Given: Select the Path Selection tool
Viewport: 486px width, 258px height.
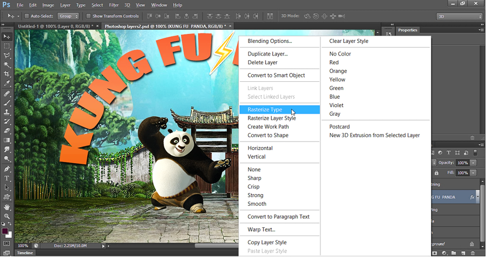Looking at the screenshot, I should click(x=7, y=188).
